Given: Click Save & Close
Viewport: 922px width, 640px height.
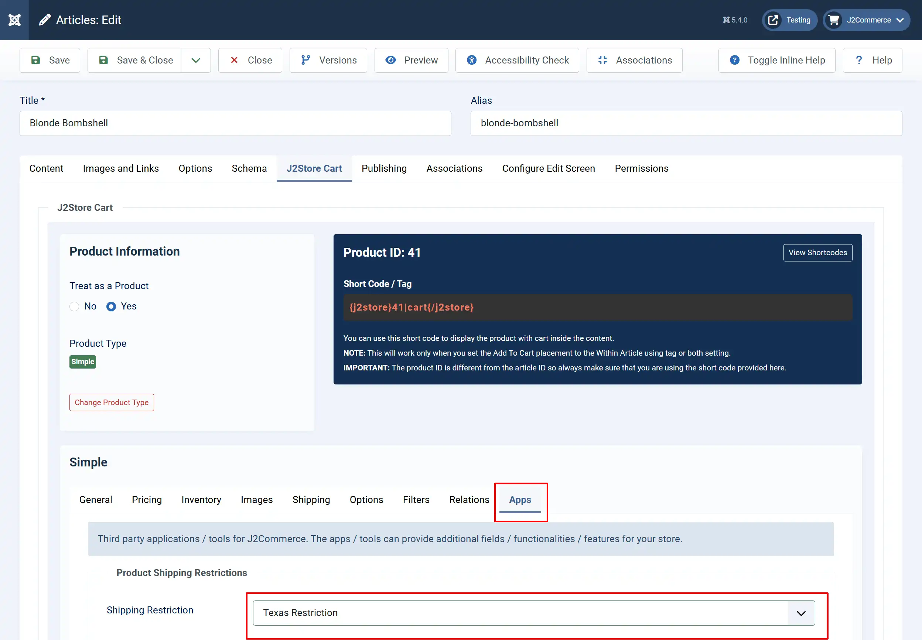Looking at the screenshot, I should click(134, 60).
